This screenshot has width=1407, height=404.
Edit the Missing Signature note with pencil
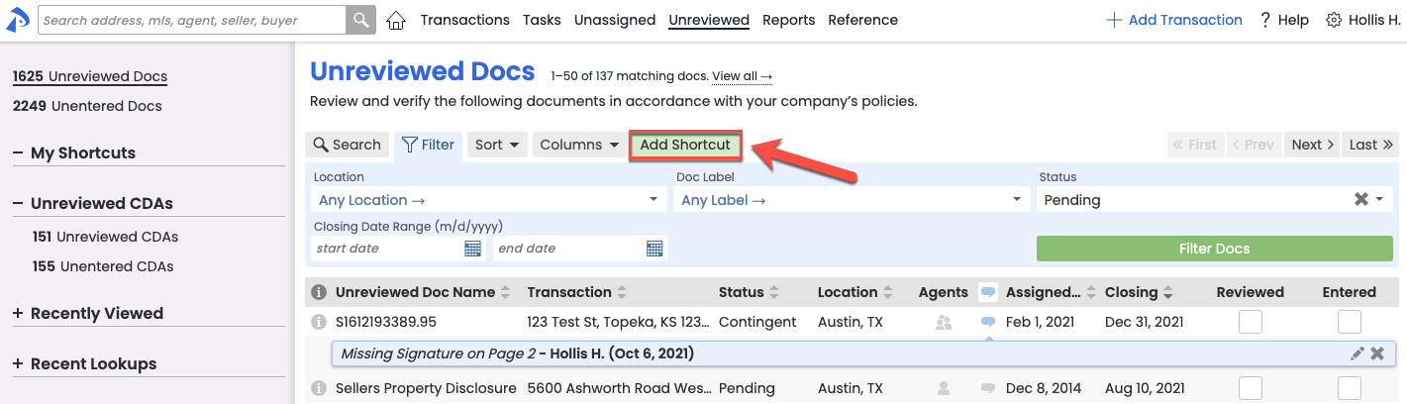click(x=1357, y=353)
